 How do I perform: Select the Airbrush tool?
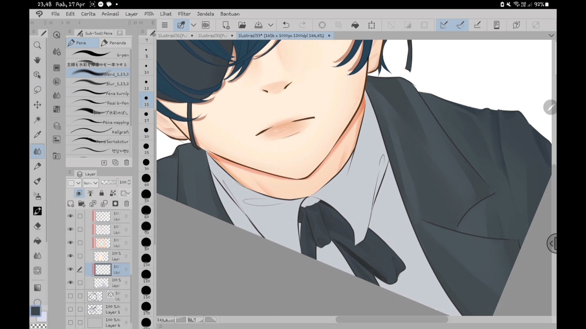pyautogui.click(x=37, y=196)
